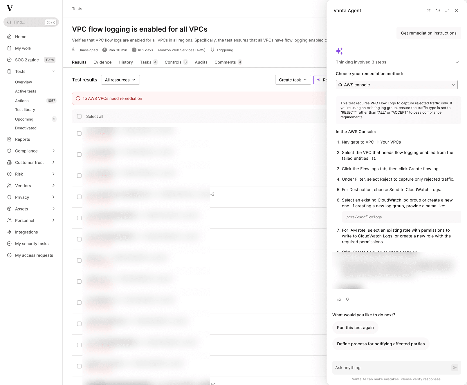Switch to the History tab
Screen dimensions: 467x385
[126, 62]
